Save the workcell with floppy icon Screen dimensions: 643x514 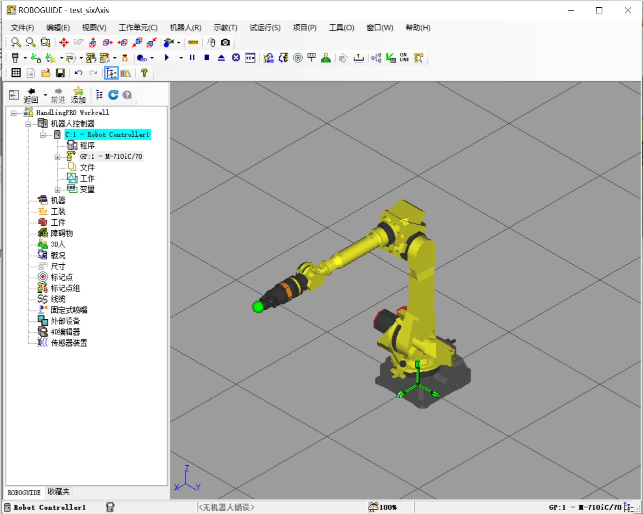[60, 73]
